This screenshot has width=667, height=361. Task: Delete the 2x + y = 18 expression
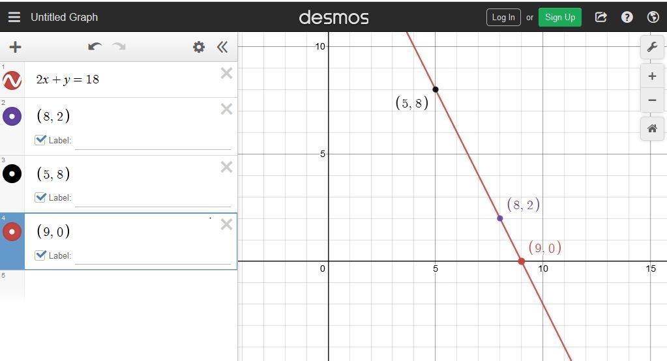[x=226, y=74]
